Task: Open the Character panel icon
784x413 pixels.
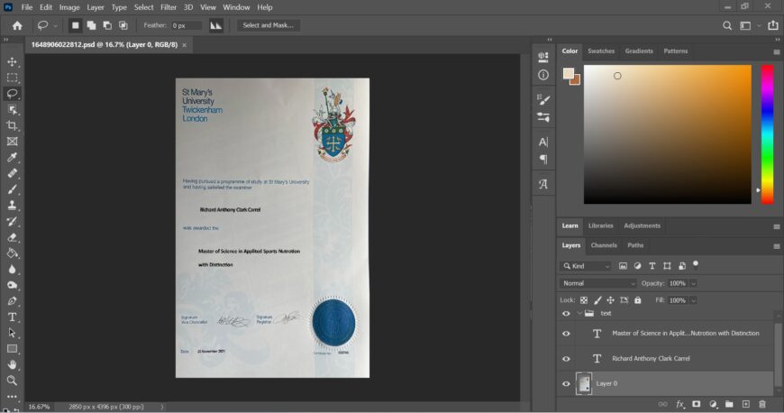Action: tap(543, 142)
